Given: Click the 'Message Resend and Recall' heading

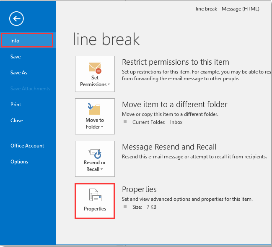Looking at the screenshot, I should [x=169, y=147].
